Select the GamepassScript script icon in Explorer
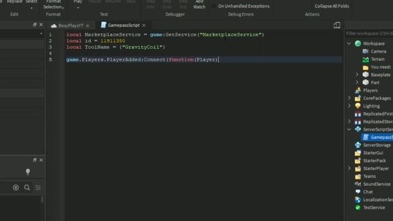This screenshot has height=221, width=393. [x=366, y=137]
